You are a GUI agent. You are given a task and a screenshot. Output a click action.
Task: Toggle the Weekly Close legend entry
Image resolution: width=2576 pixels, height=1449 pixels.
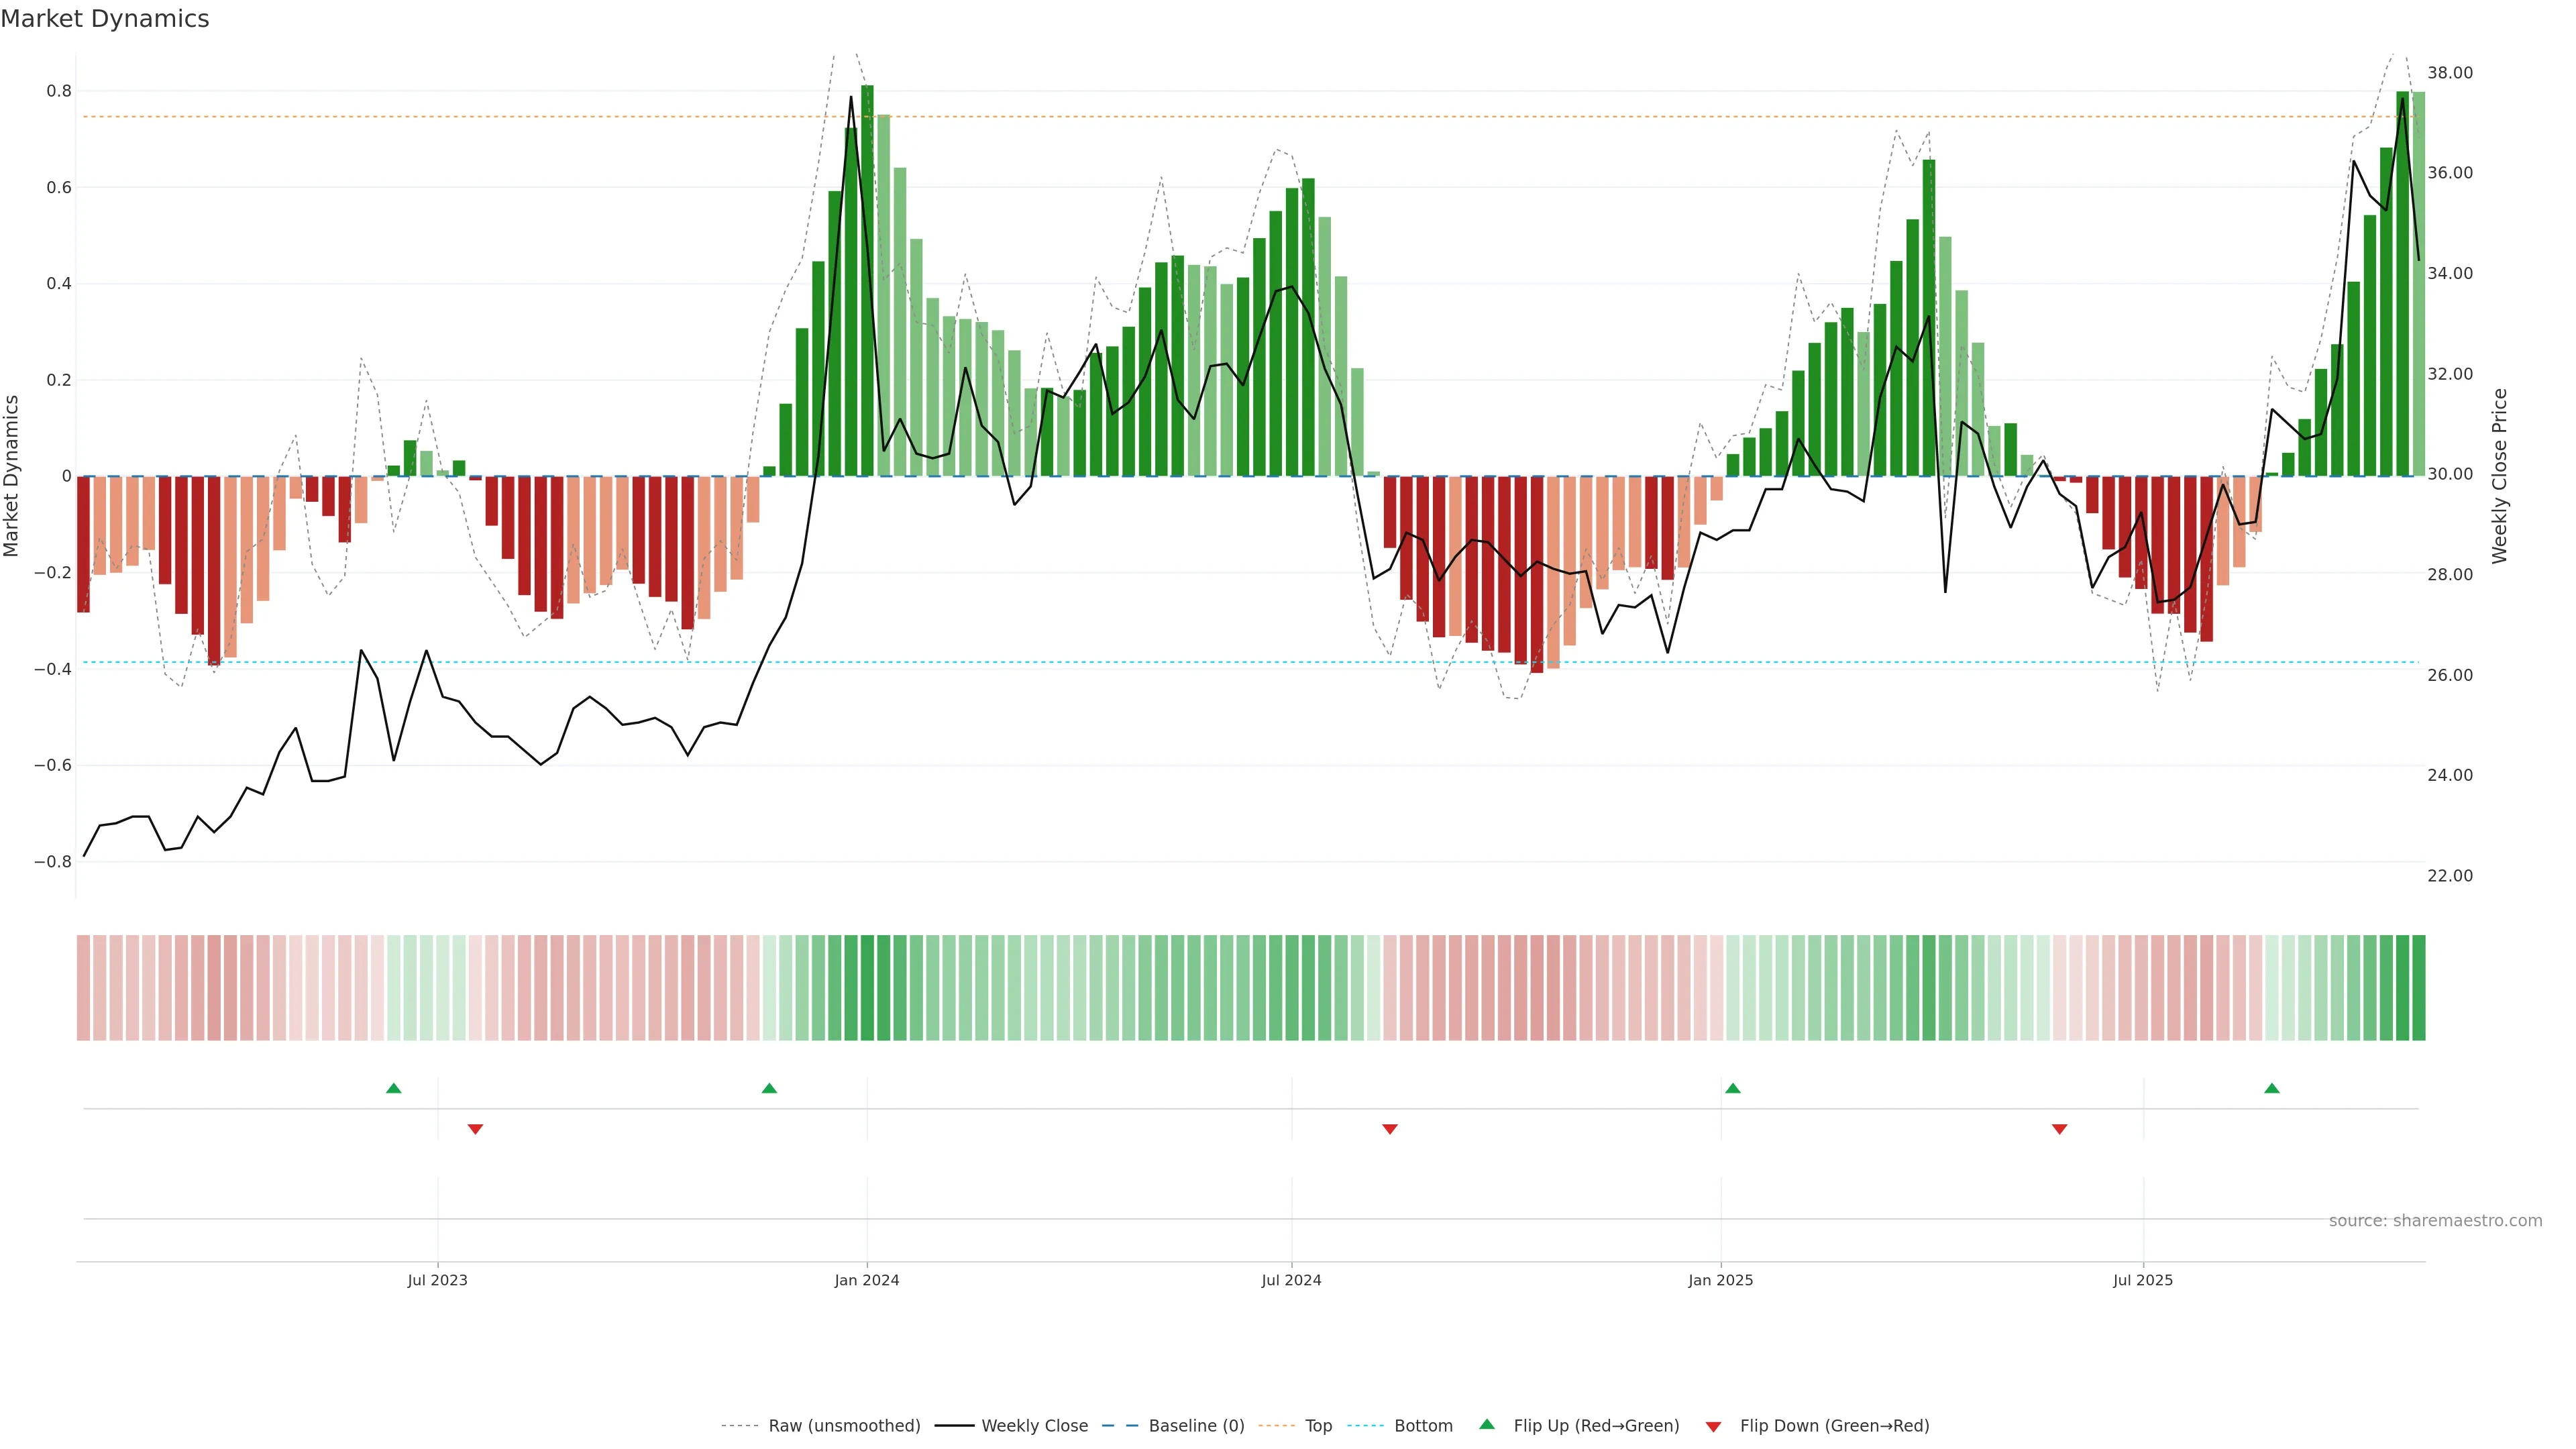(x=1034, y=1426)
